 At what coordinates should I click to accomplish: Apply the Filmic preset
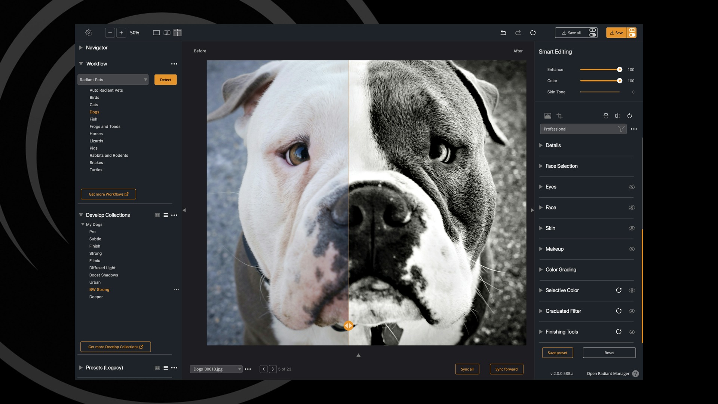click(95, 261)
